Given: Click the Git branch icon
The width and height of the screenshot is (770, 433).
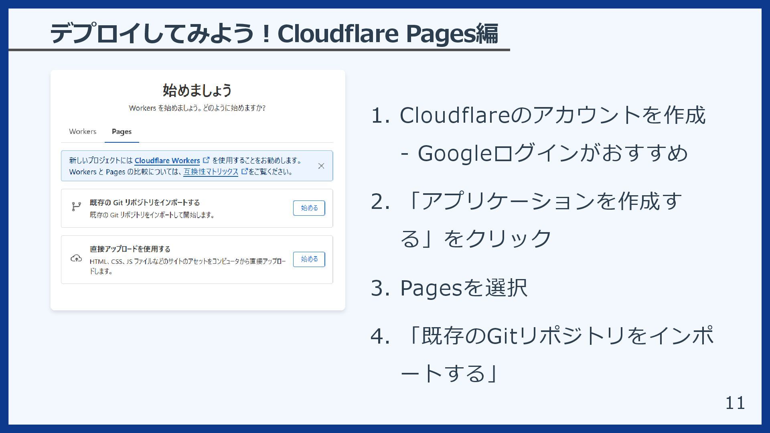Looking at the screenshot, I should tap(76, 207).
